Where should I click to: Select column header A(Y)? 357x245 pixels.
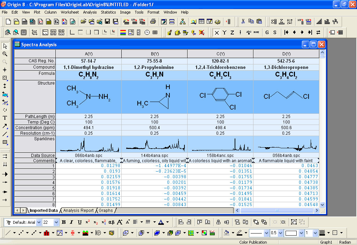click(x=89, y=54)
